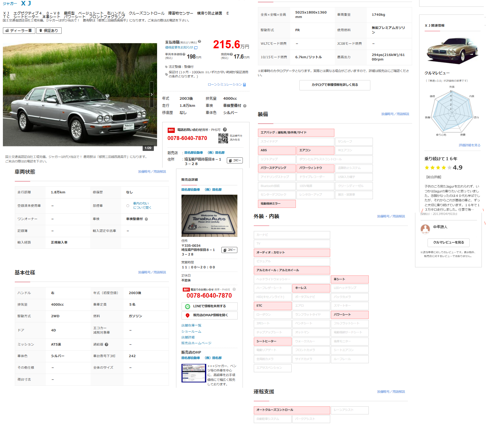
Task: Click the ディーラー車 tag
Action: [x=19, y=31]
